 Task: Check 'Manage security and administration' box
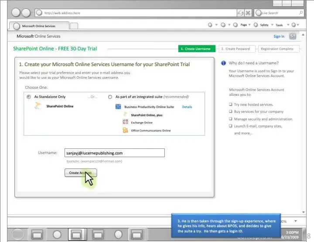click(231, 119)
